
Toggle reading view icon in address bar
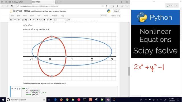coord(102,6)
